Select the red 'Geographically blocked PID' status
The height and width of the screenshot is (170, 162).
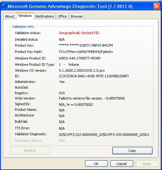(79, 33)
